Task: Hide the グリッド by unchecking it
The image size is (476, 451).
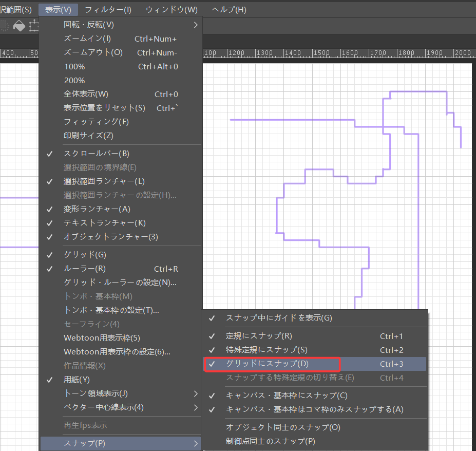Action: click(77, 254)
